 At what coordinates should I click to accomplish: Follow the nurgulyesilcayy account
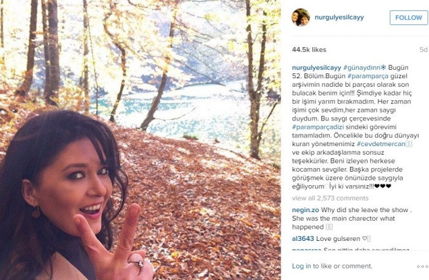(x=409, y=18)
